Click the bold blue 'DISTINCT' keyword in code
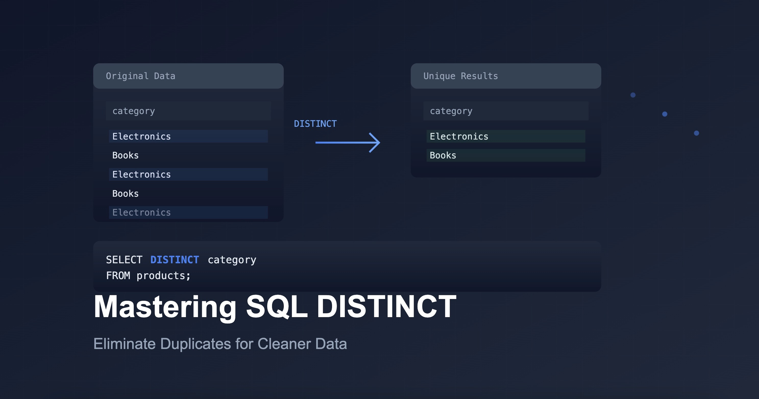 tap(175, 260)
